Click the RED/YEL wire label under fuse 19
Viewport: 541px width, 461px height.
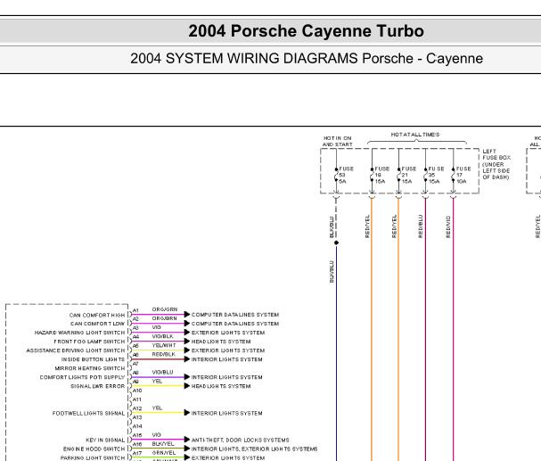tap(367, 226)
